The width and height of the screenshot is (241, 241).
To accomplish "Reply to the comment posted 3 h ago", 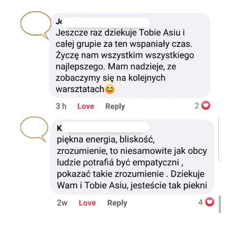I will 115,107.
